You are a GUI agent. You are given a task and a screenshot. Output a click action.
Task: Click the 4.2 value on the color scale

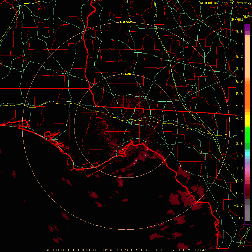click(x=239, y=119)
